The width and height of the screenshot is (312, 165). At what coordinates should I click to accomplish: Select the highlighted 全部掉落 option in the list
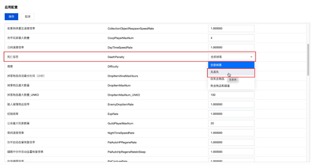tap(231, 65)
